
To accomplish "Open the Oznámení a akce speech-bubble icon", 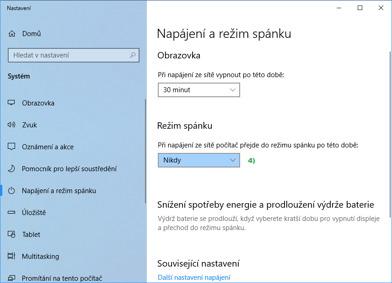I will pyautogui.click(x=11, y=147).
